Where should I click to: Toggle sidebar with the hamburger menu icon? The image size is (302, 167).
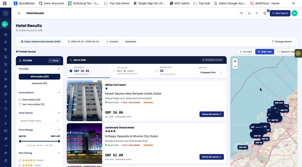[19, 13]
